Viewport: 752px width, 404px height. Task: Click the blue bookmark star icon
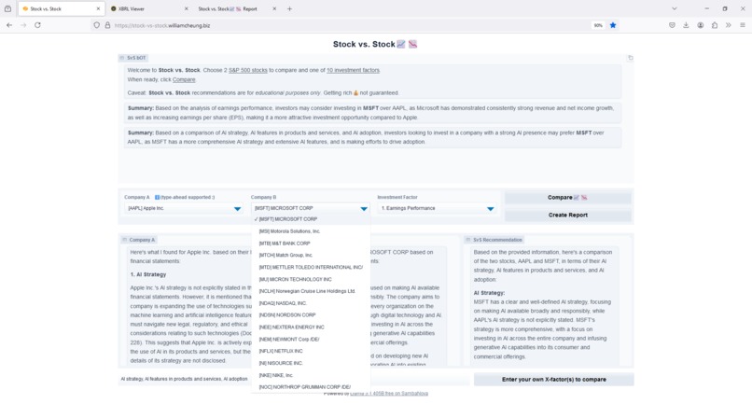612,25
